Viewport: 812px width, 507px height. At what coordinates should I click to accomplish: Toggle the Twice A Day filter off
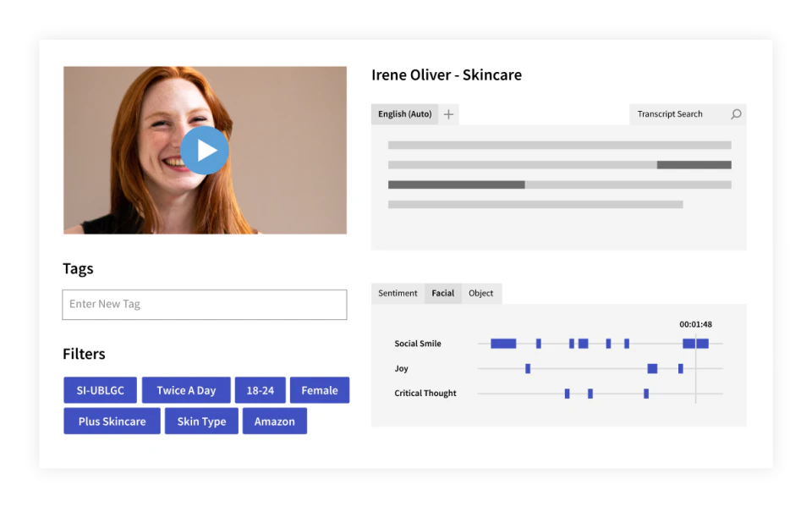[186, 389]
